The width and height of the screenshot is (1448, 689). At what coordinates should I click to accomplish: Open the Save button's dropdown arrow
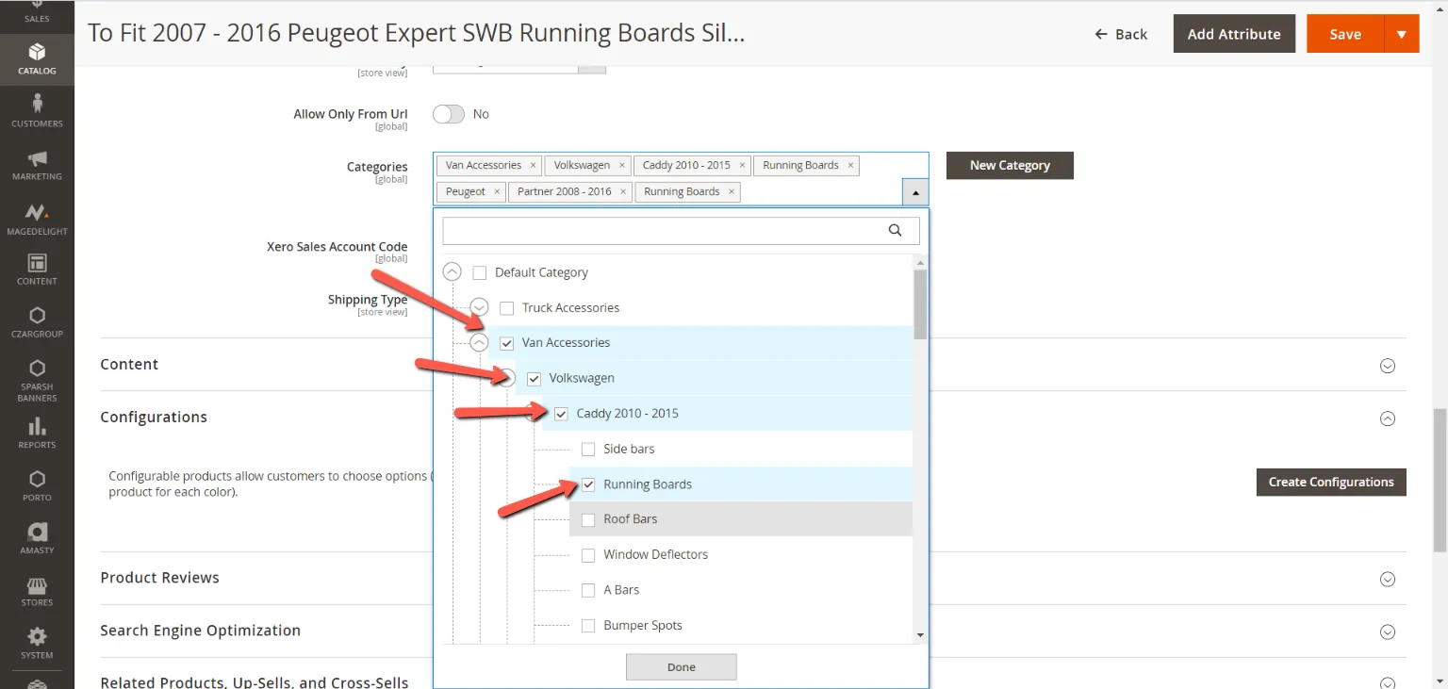[1402, 34]
